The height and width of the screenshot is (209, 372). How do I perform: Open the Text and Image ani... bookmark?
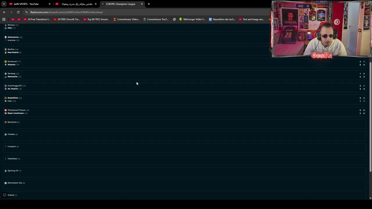251,19
